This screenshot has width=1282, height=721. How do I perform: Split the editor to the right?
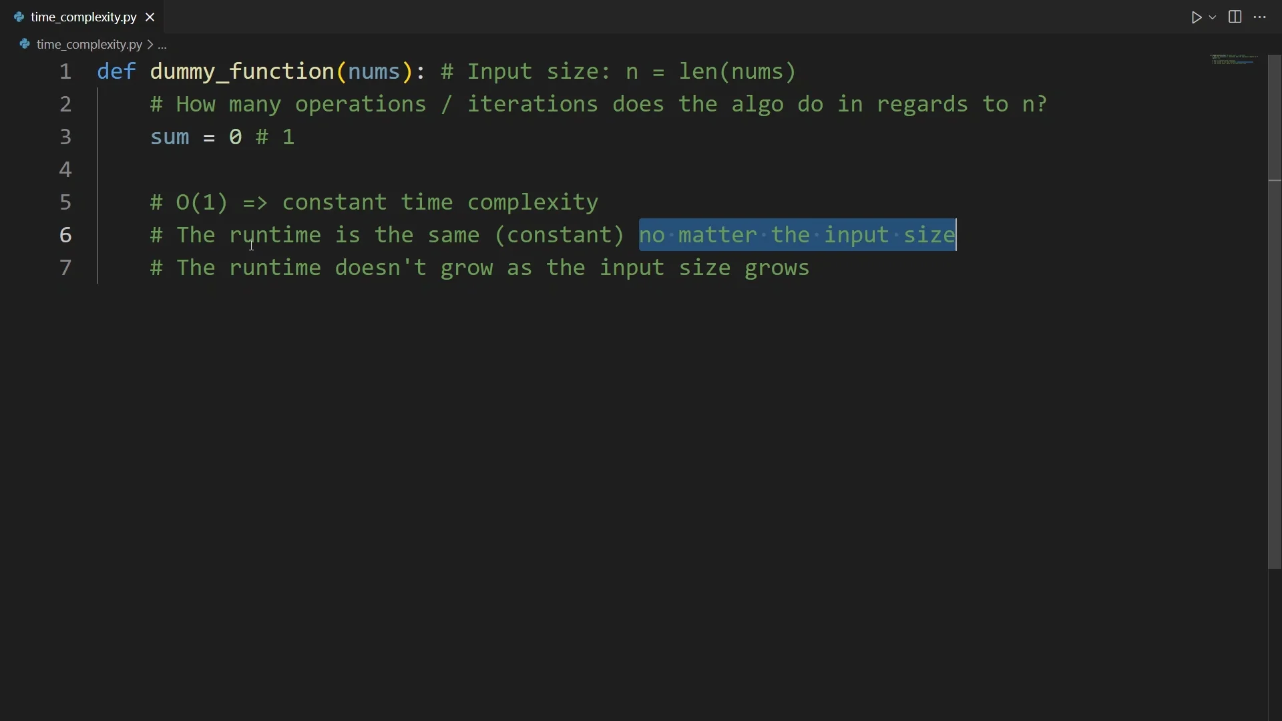point(1235,17)
